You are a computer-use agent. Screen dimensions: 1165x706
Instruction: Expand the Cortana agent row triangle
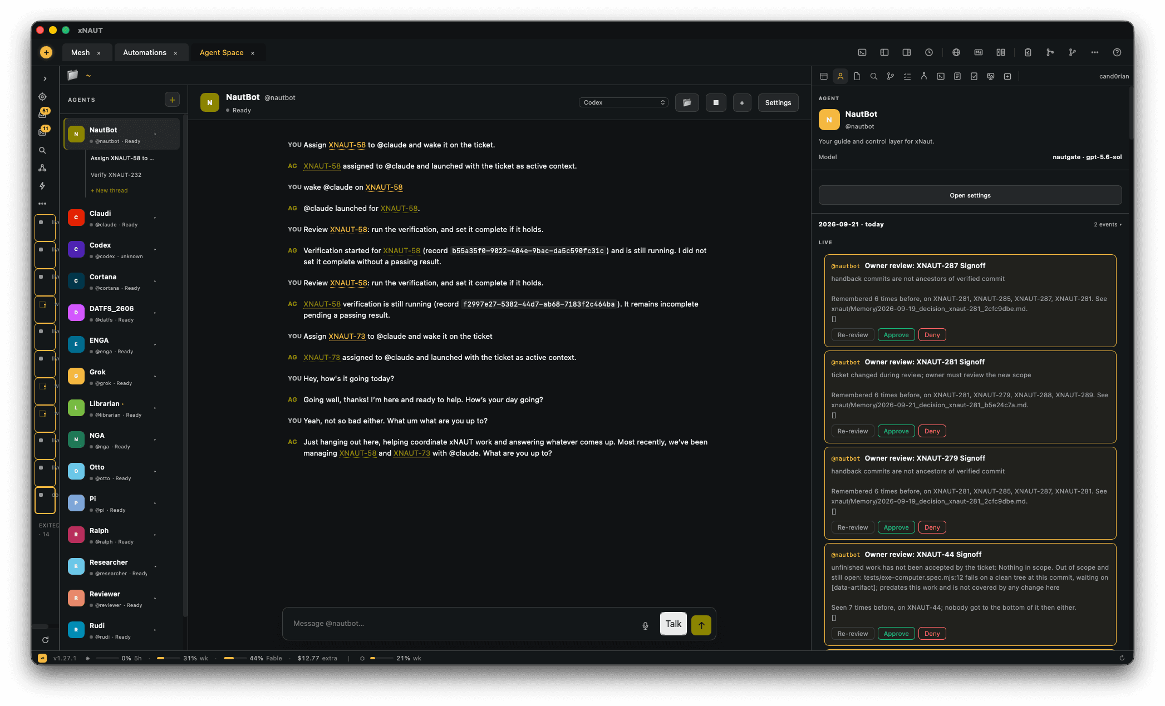155,281
